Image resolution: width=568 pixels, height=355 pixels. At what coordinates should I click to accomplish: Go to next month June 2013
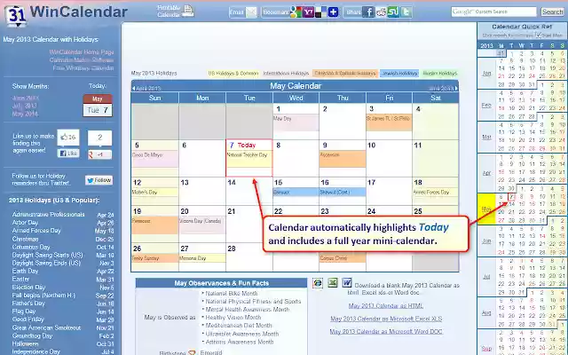click(x=443, y=88)
